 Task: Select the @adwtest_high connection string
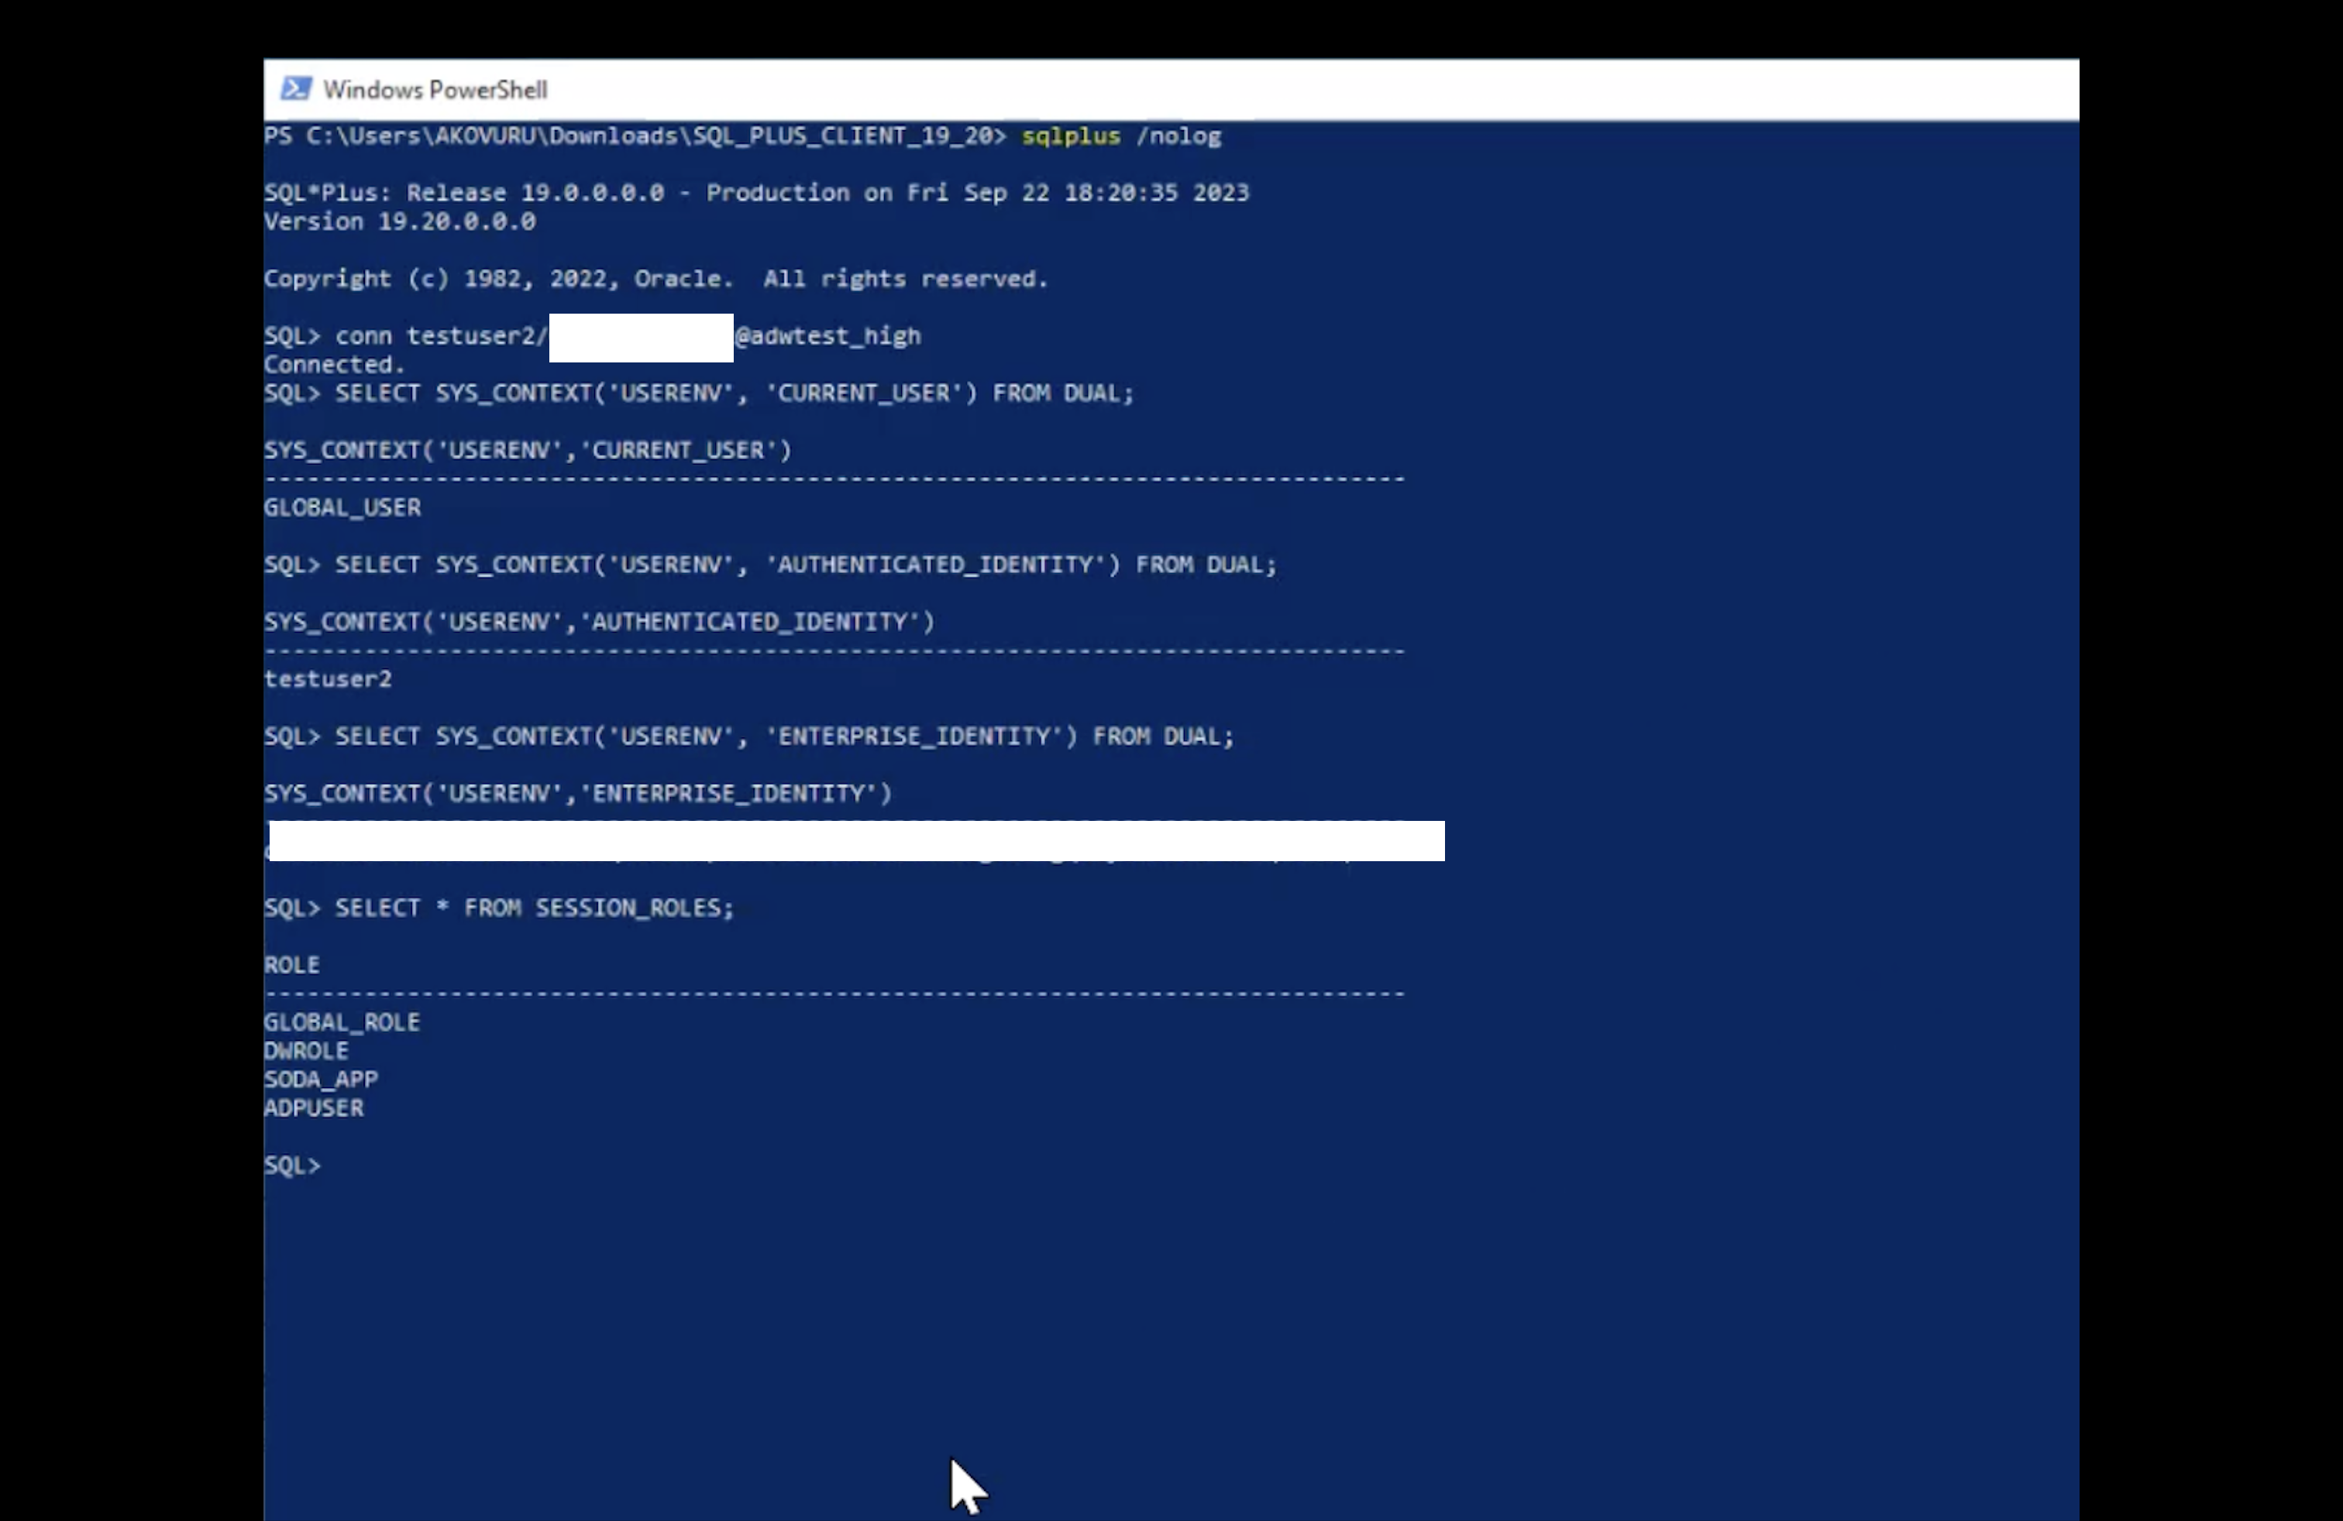pyautogui.click(x=827, y=336)
